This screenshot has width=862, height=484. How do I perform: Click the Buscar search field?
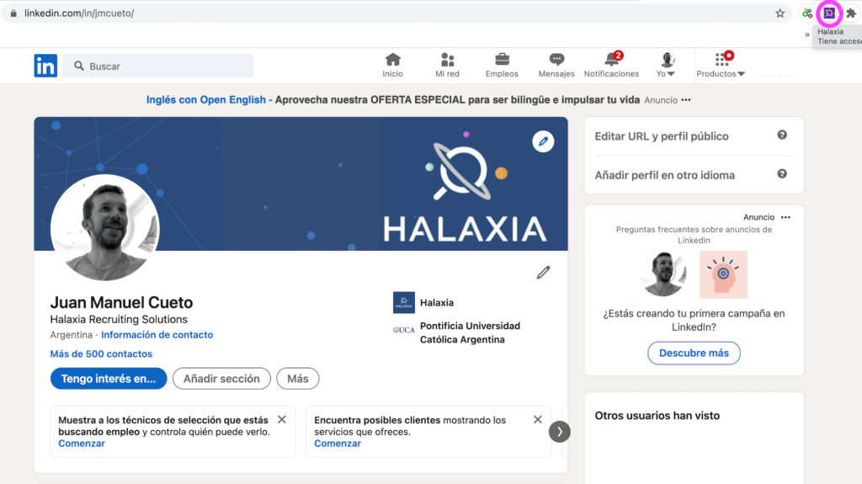[x=158, y=66]
